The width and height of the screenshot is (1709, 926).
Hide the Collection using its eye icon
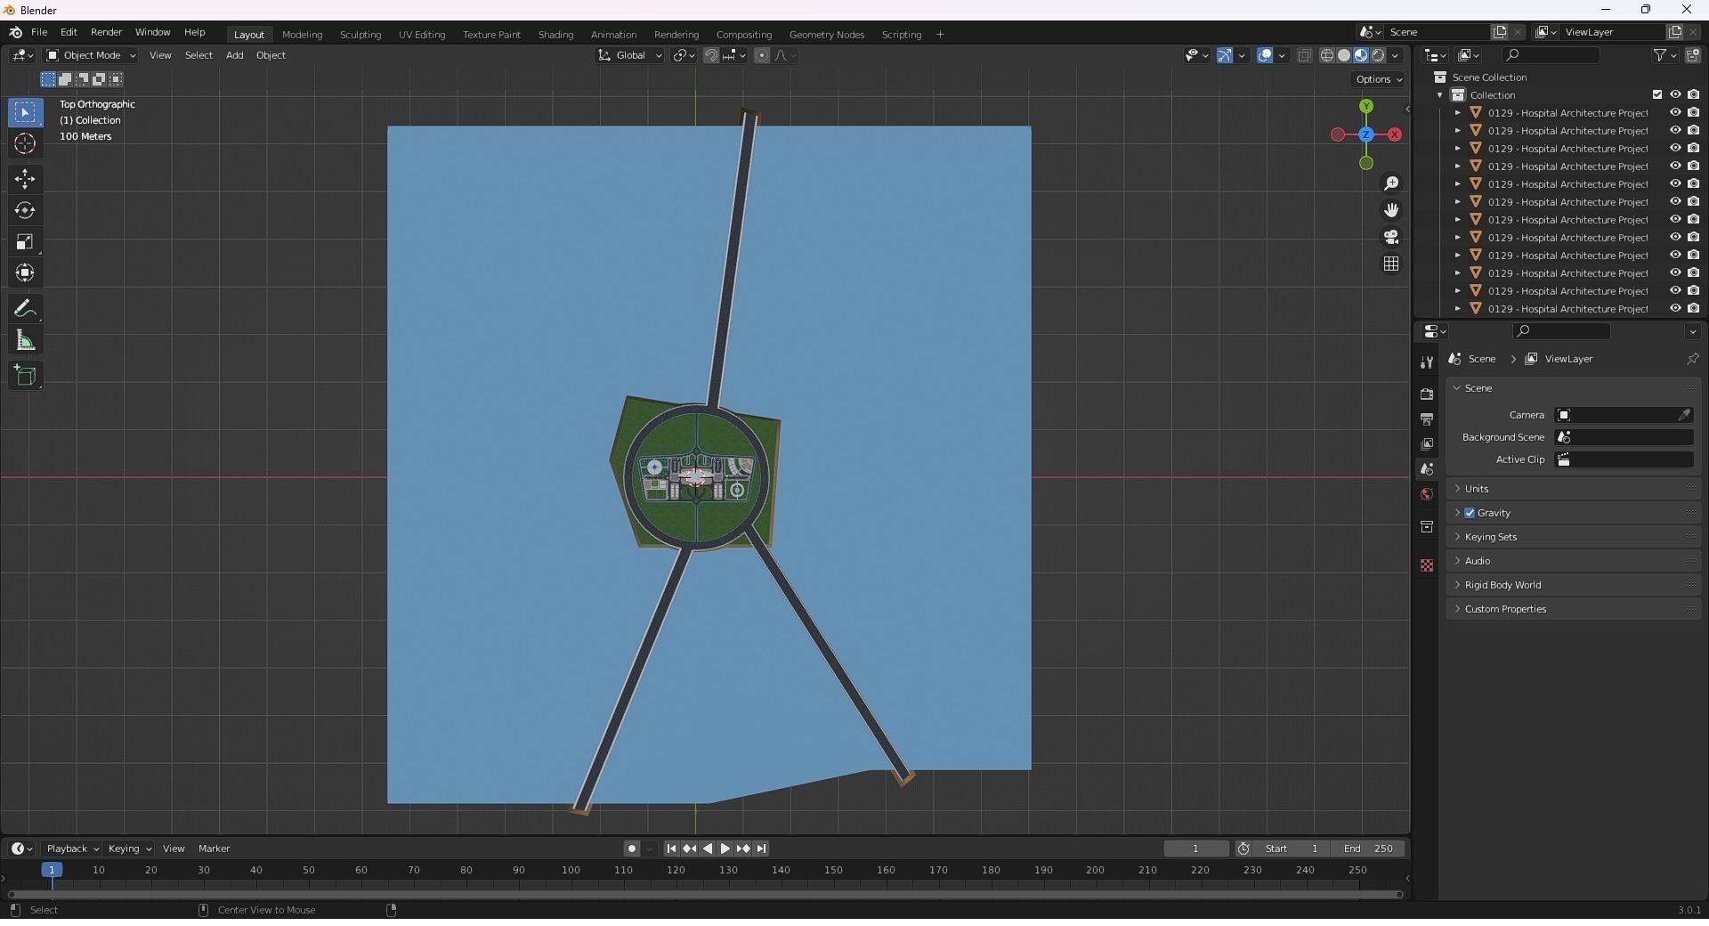(x=1675, y=95)
